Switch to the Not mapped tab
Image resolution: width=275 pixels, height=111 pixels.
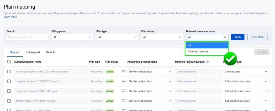32,52
